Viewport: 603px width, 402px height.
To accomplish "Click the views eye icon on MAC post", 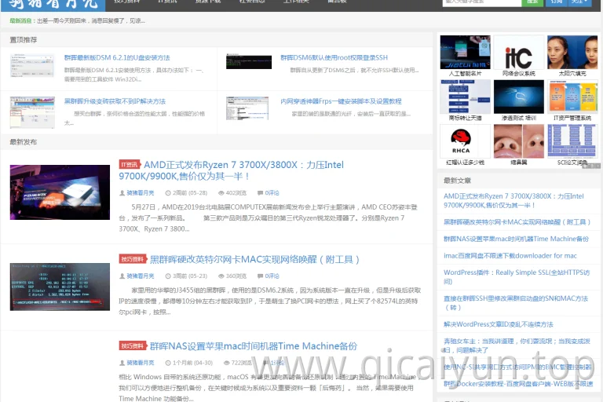I will tap(221, 276).
